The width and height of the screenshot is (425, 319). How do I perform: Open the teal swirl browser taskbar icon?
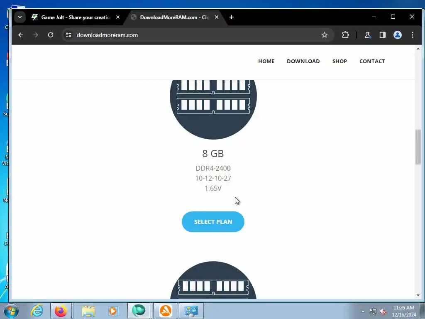coord(139,311)
